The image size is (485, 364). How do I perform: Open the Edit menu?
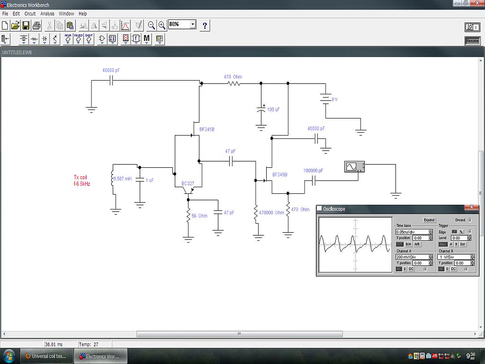(16, 14)
